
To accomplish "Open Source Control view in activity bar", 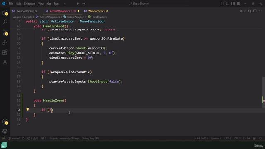I will tap(5, 32).
